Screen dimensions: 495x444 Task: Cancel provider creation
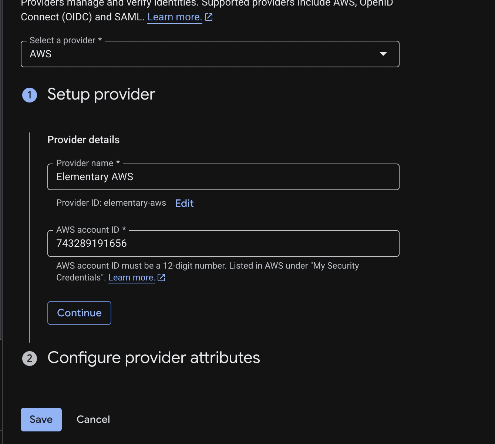(x=93, y=419)
